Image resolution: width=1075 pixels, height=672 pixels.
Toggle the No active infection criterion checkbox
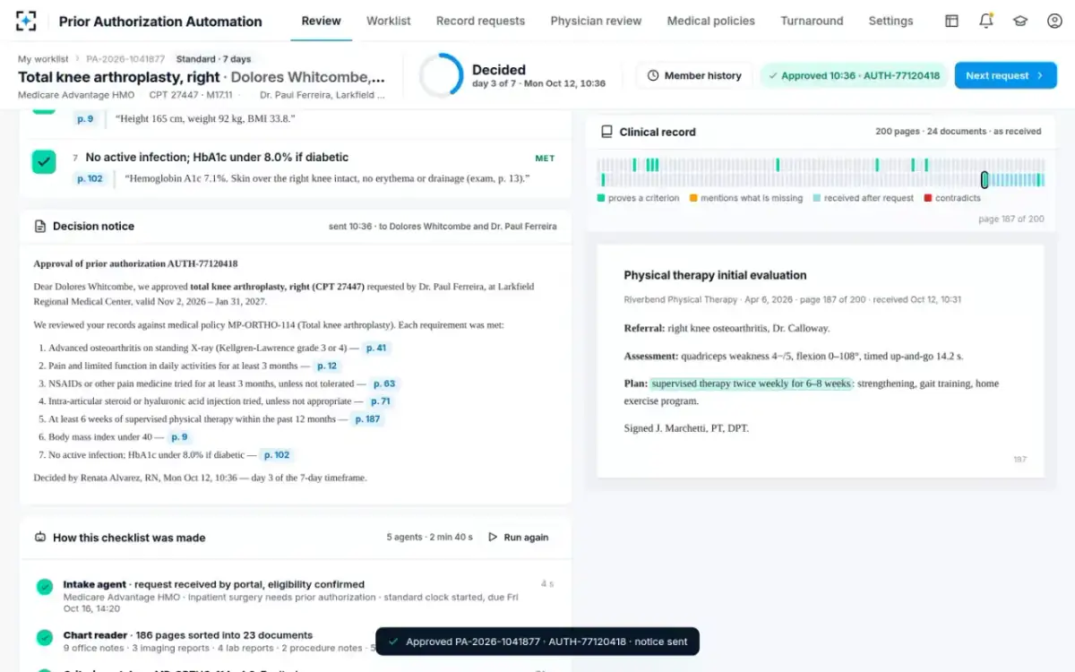pos(44,162)
